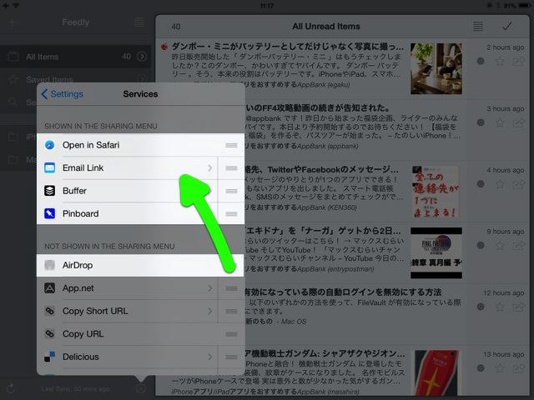Image resolution: width=534 pixels, height=400 pixels.
Task: Change article list view mode icon
Action: coord(478,26)
